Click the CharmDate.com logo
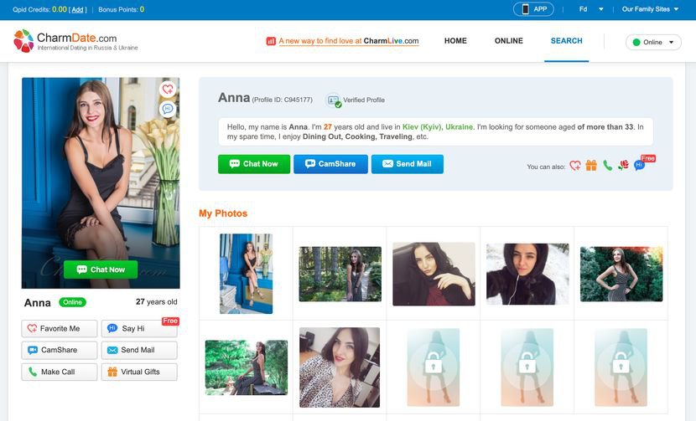Viewport: 696px width, 421px height. point(76,41)
